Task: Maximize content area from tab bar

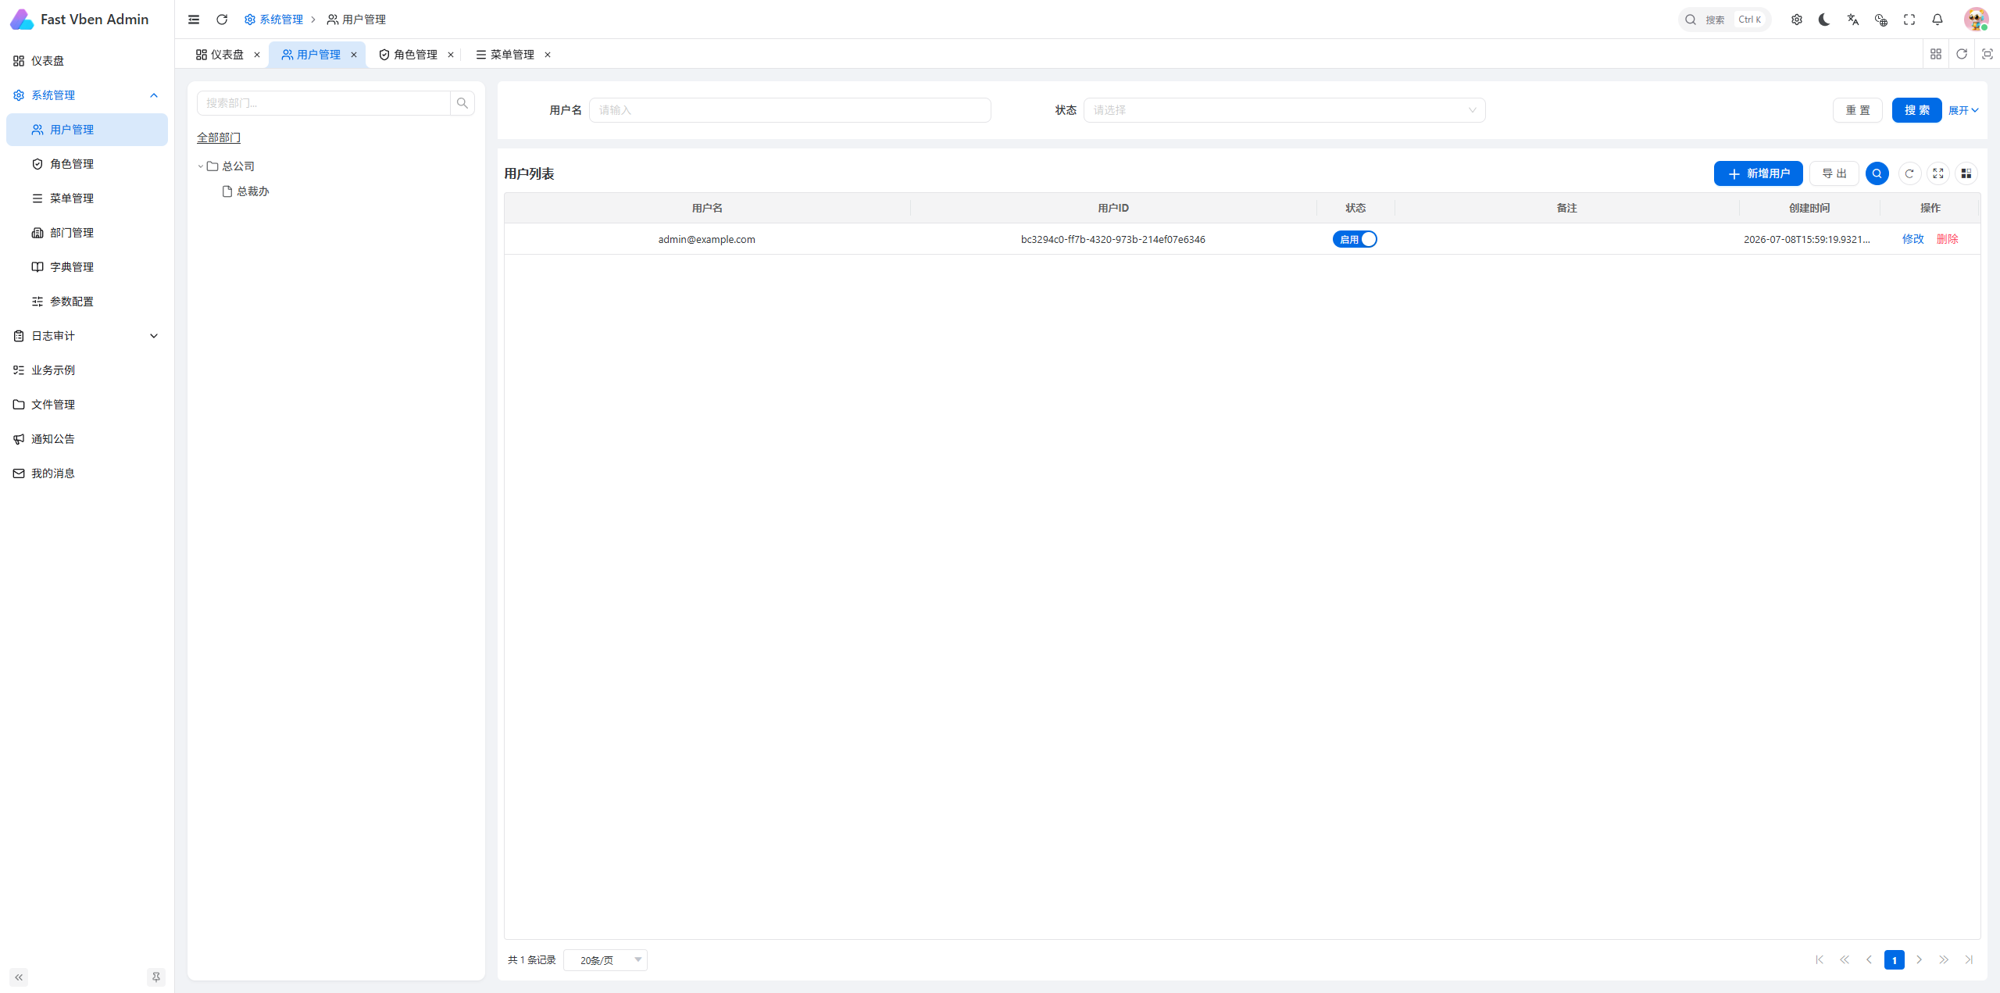Action: click(x=1987, y=54)
